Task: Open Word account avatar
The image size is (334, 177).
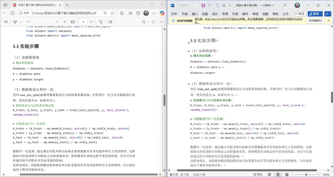Action: (x=297, y=5)
